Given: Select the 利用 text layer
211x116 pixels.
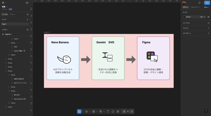Looking at the screenshot, I should [x=15, y=47].
